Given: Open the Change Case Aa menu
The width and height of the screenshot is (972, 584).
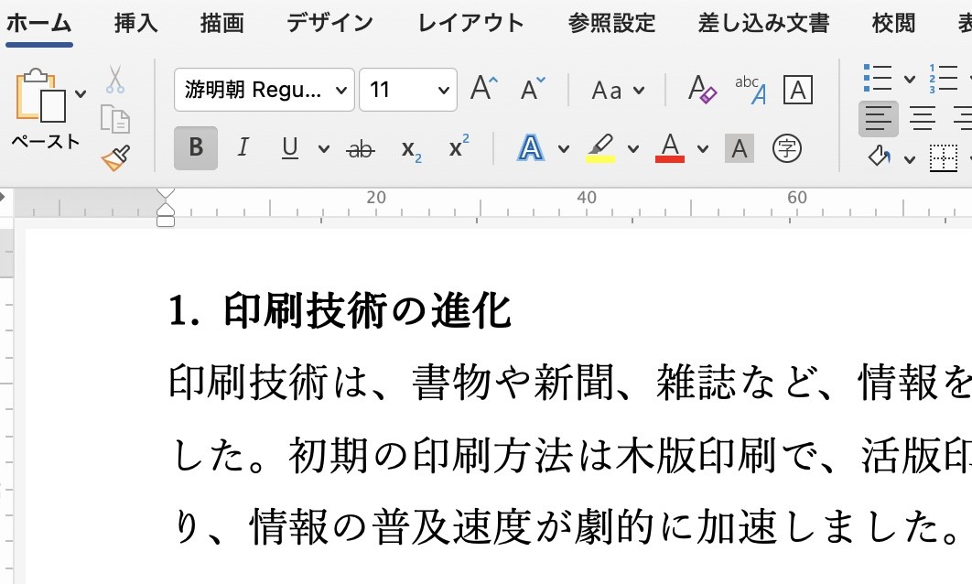Looking at the screenshot, I should click(x=618, y=91).
